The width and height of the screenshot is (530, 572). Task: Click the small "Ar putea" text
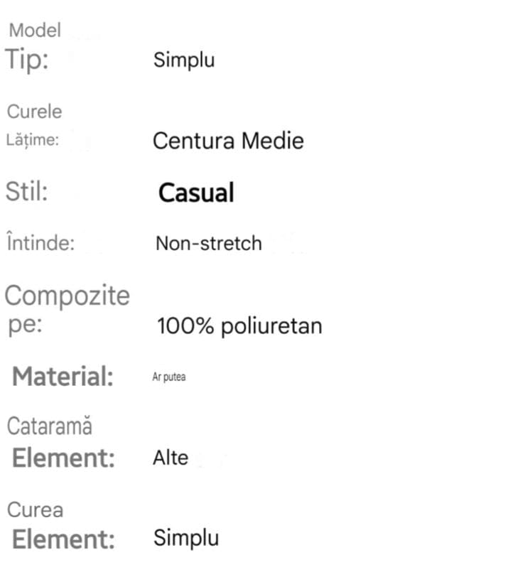point(168,377)
